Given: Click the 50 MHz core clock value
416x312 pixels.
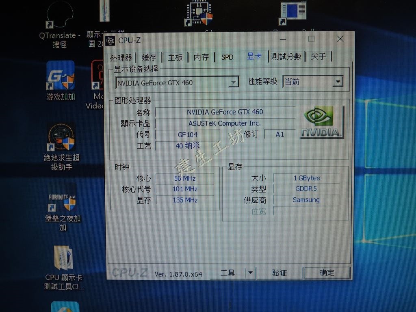Looking at the screenshot, I should (x=185, y=178).
